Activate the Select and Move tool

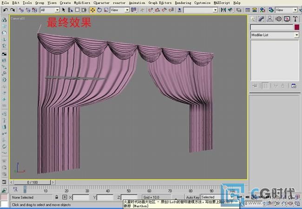click(92, 10)
